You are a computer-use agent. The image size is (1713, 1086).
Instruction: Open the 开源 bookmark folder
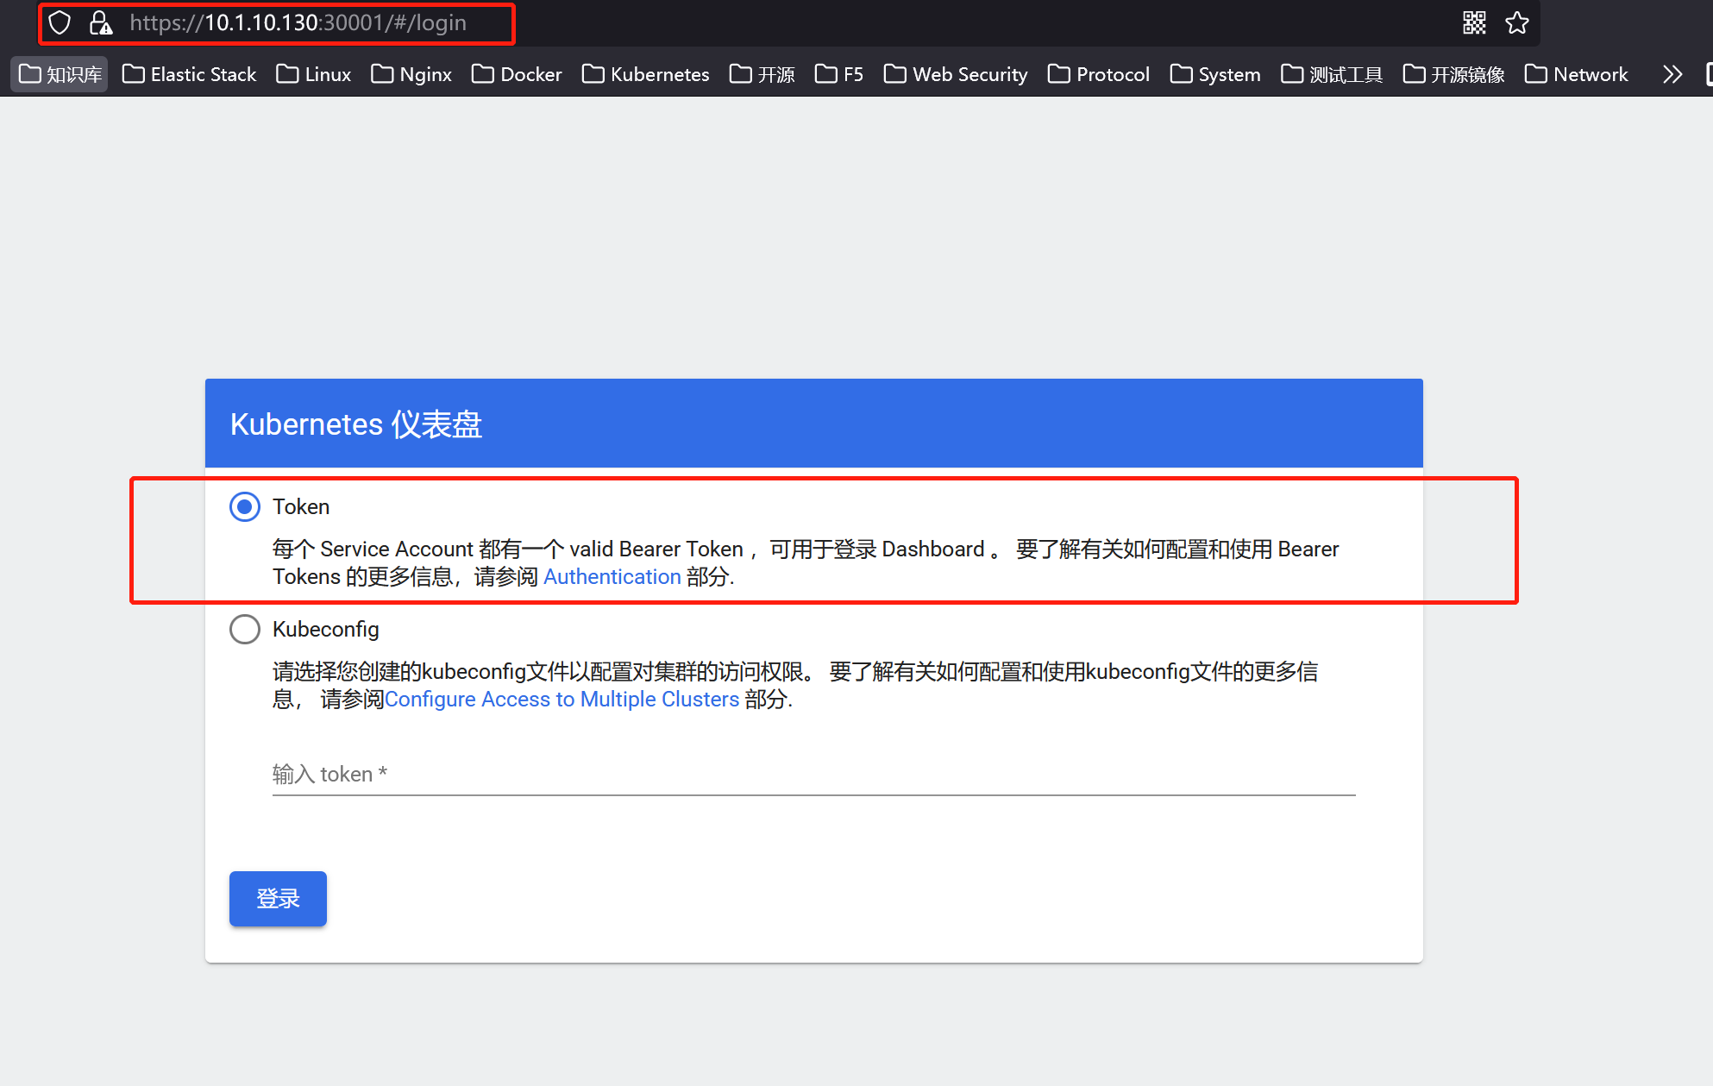(762, 75)
